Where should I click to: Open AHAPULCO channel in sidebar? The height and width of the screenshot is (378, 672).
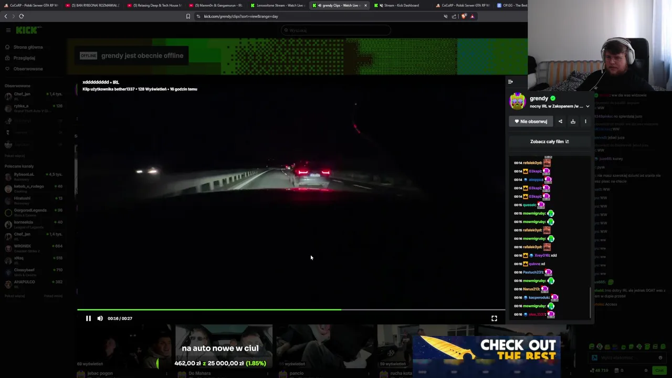33,284
